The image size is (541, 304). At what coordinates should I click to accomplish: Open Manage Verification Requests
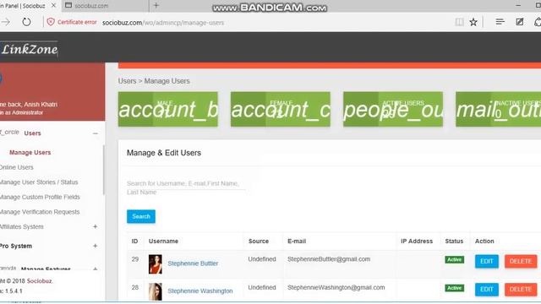pyautogui.click(x=40, y=212)
